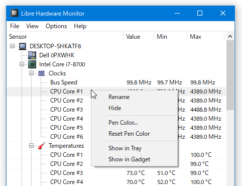The height and width of the screenshot is (186, 242).
Task: Click the 52.0 °C min cell
Action: pyautogui.click(x=166, y=182)
